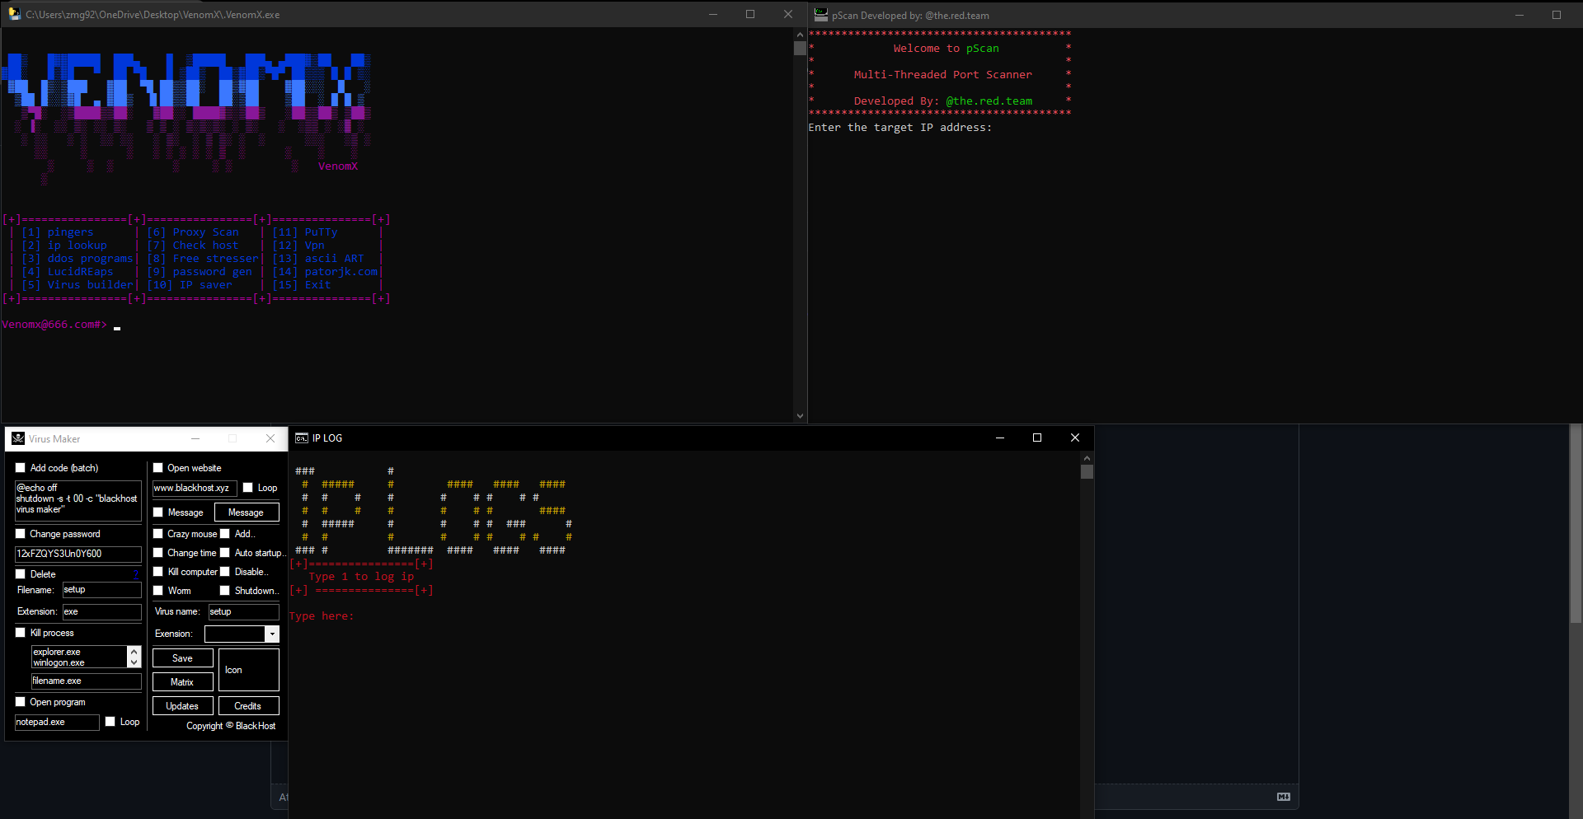Click the Virus name input field

[242, 611]
